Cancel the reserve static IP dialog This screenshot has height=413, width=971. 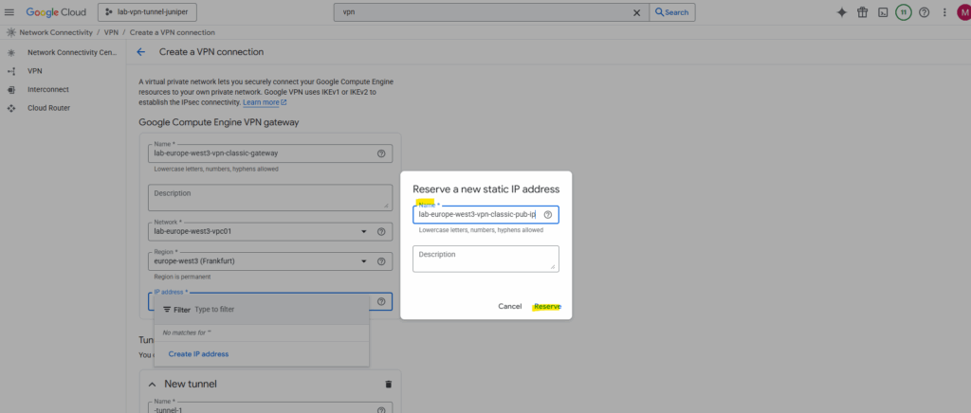pos(509,307)
